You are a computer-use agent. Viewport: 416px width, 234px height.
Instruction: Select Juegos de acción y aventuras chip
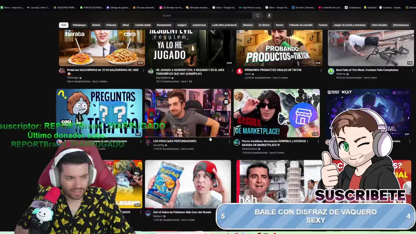point(350,25)
